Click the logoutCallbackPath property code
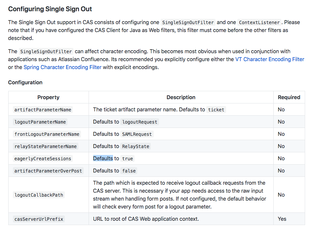Image resolution: width=317 pixels, height=231 pixels. (x=39, y=195)
